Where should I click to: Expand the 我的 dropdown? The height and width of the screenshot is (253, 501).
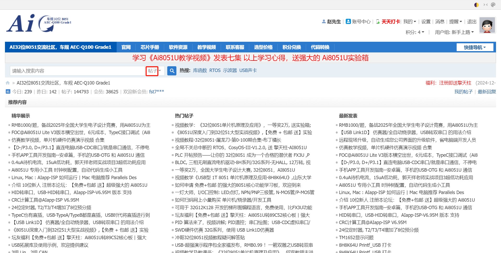coord(410,22)
